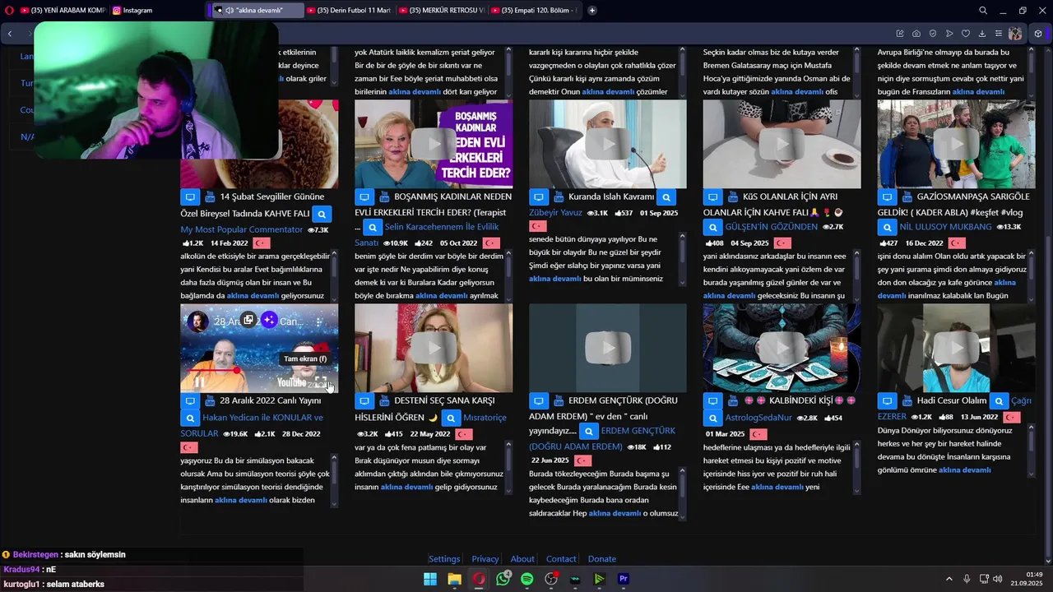Click the copy-link overlay icon on 28 Aralık video
The width and height of the screenshot is (1053, 592).
[x=248, y=320]
